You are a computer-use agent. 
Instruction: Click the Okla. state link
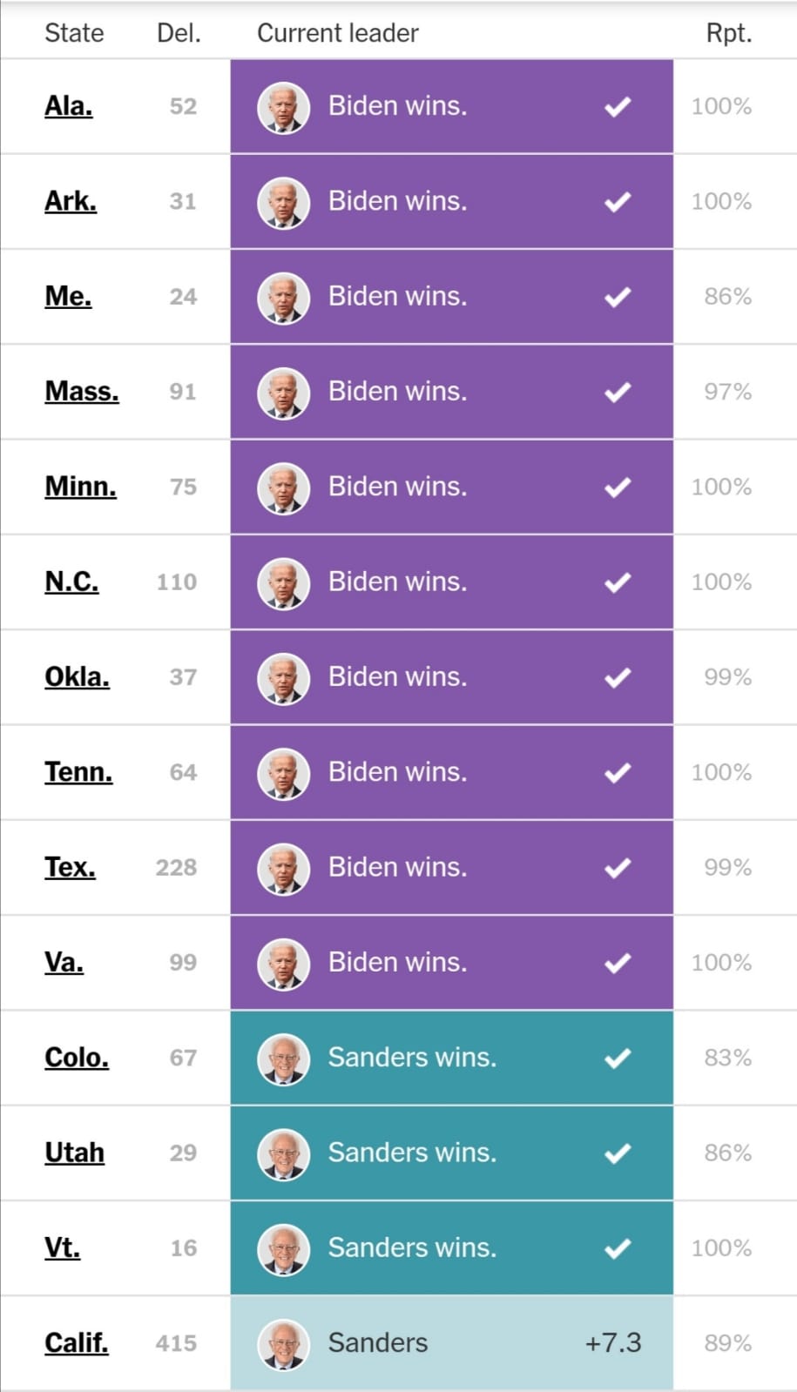click(x=77, y=677)
